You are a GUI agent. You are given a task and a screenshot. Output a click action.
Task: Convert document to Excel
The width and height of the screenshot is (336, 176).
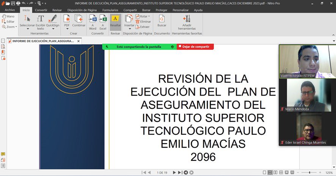click(x=103, y=22)
